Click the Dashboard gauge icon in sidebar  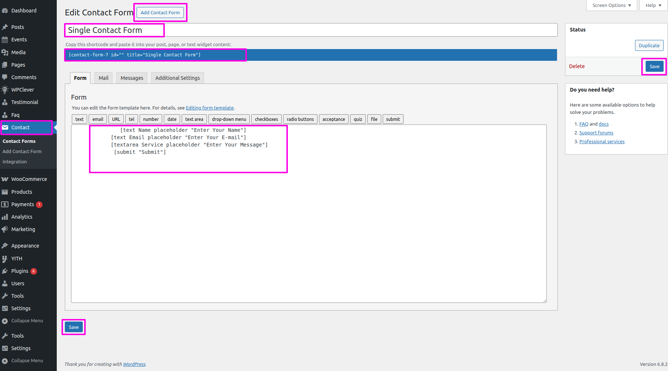point(5,11)
